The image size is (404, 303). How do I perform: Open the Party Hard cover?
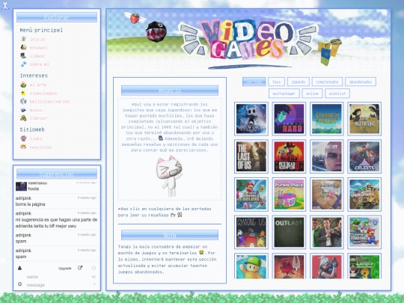(289, 118)
